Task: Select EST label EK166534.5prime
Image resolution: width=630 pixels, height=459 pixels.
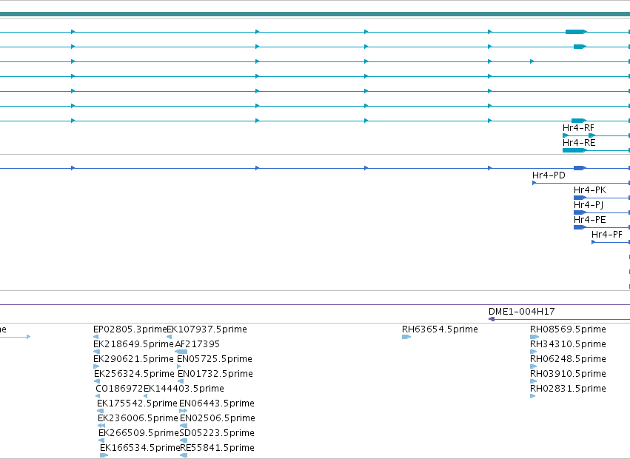Action: (140, 448)
